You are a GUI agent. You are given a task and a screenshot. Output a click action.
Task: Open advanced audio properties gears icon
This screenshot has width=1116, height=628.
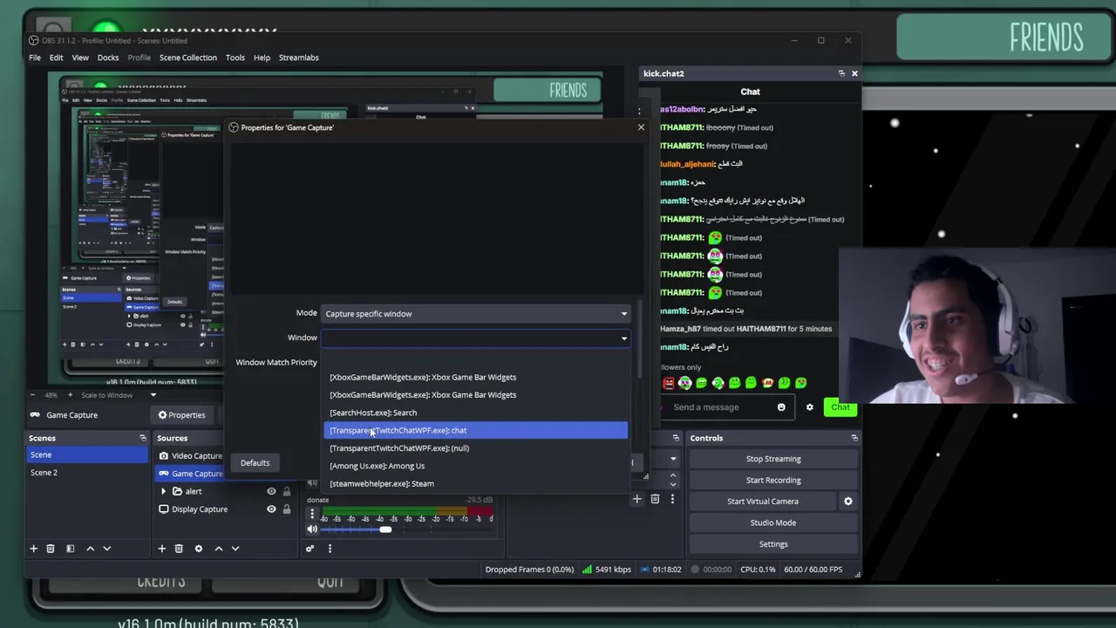310,549
